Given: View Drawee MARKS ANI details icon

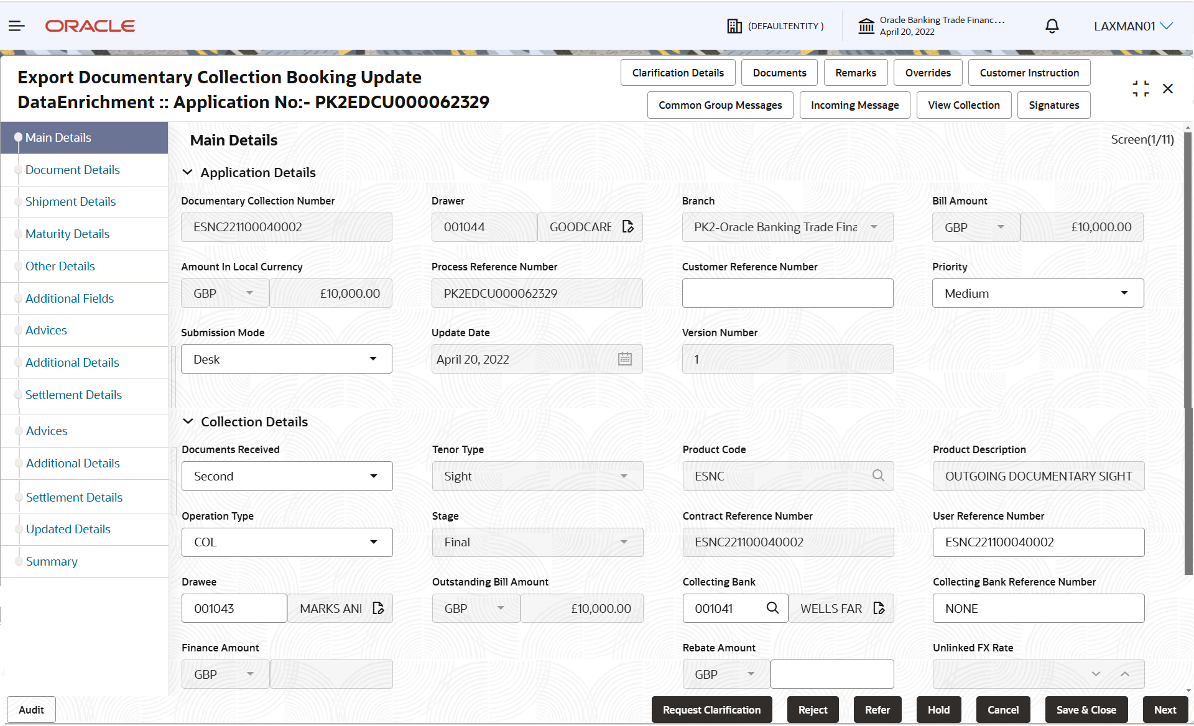Looking at the screenshot, I should point(378,609).
